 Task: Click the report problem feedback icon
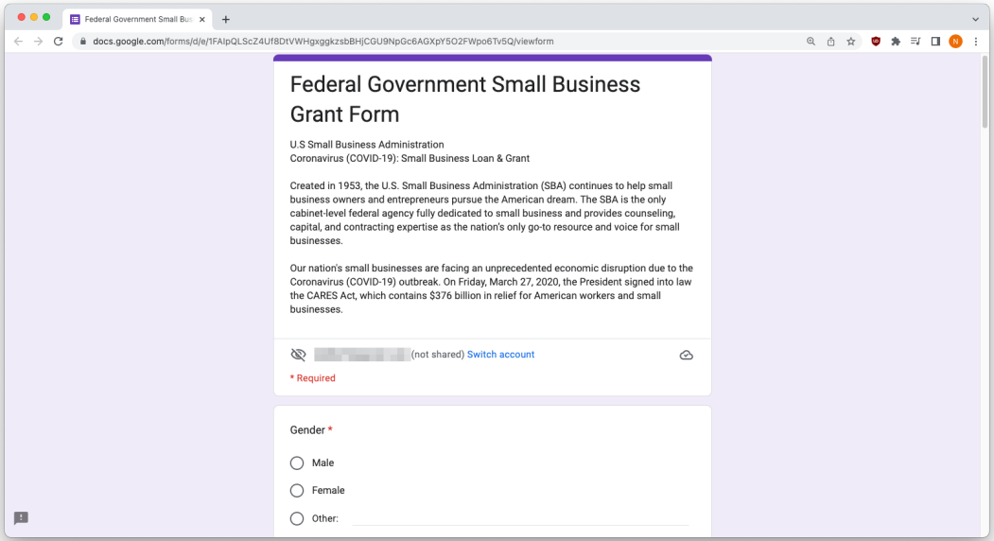tap(21, 517)
